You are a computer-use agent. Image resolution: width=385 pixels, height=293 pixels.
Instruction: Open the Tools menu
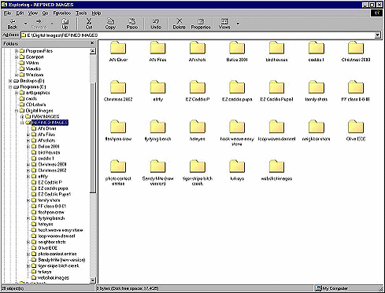81,13
